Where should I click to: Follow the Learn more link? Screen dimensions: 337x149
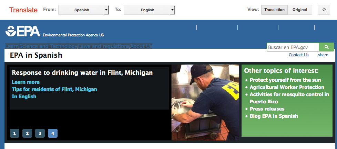click(x=25, y=82)
